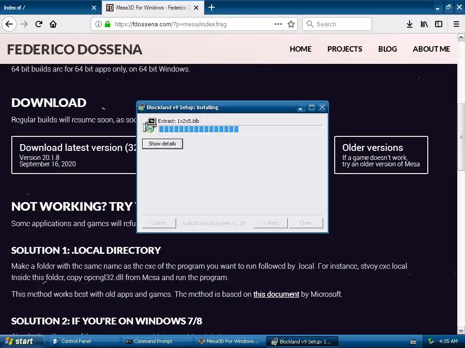Minimize the Firefox browser window
The image size is (465, 348).
pos(437,8)
